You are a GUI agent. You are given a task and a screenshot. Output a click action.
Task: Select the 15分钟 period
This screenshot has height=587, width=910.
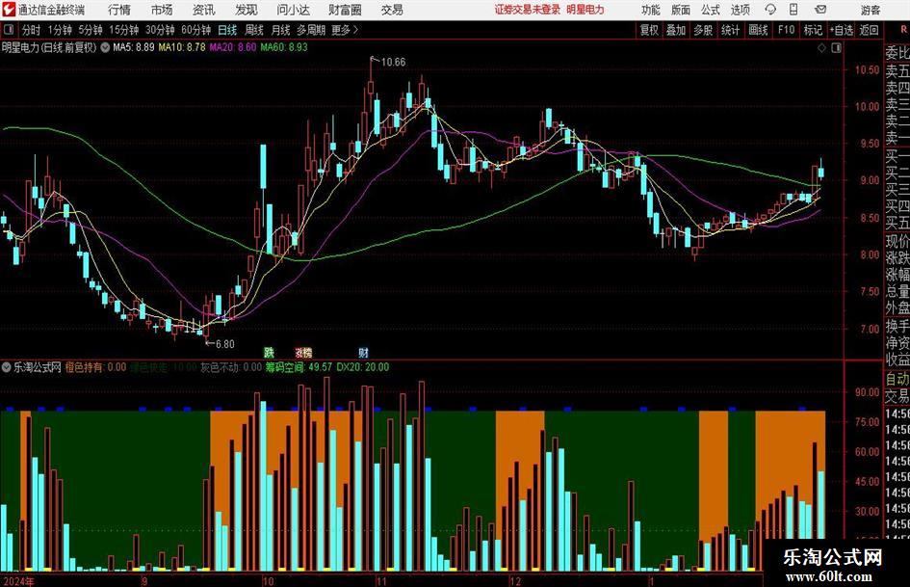coord(124,30)
